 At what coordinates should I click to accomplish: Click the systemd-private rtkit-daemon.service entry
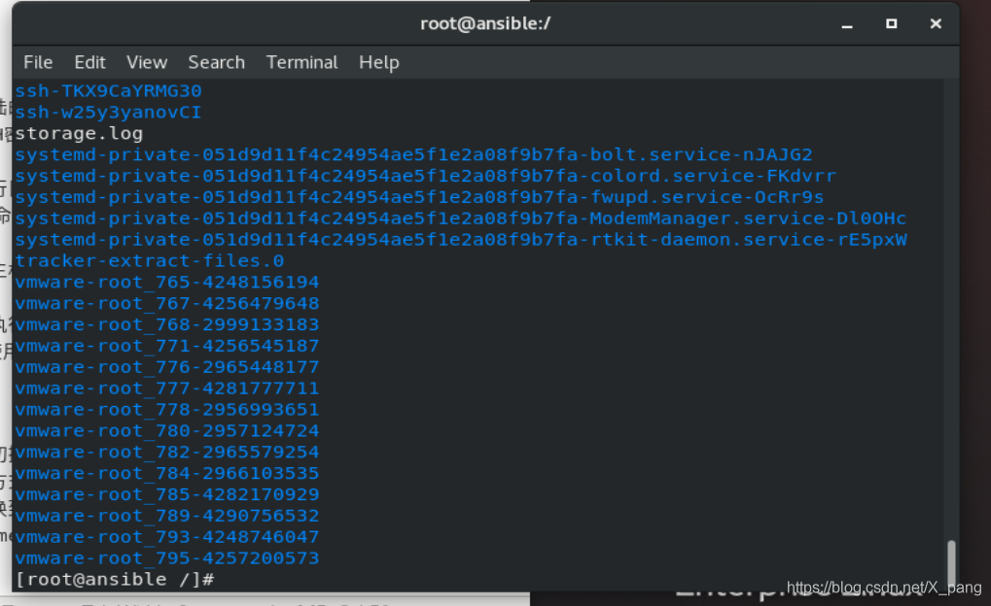pos(461,240)
